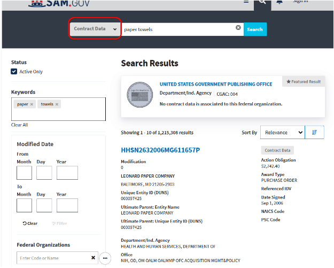
Task: Click the Filter button under Modified Date
Action: tap(59, 224)
